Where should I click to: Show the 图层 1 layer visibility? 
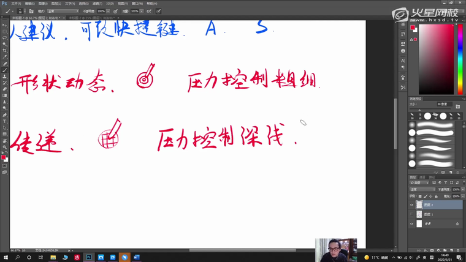(x=411, y=215)
